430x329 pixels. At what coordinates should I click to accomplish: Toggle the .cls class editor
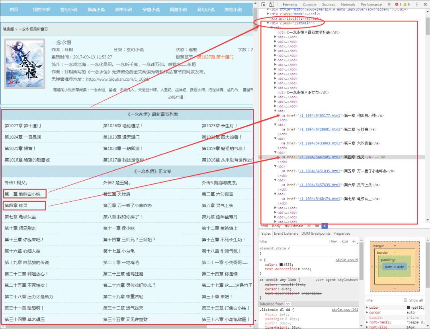[344, 241]
